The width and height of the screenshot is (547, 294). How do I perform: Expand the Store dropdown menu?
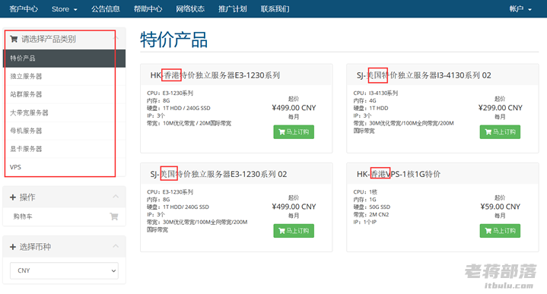(x=64, y=9)
